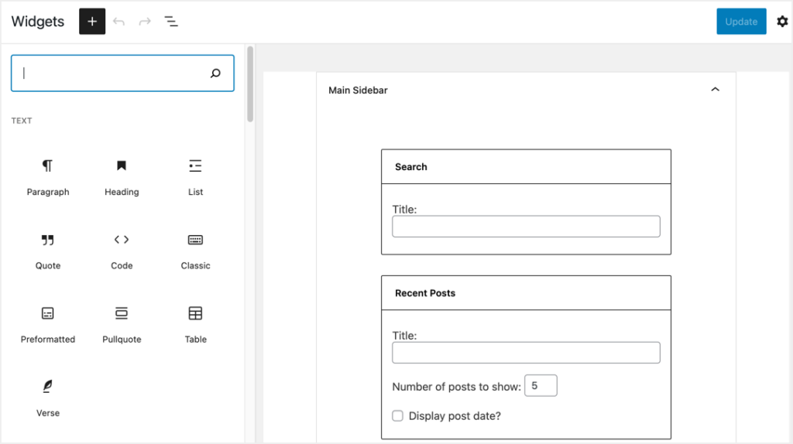The height and width of the screenshot is (444, 793).
Task: Choose the Verse block
Action: pyautogui.click(x=48, y=398)
